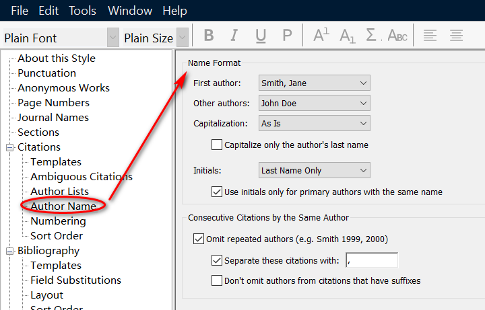Select Author Lists in the tree
This screenshot has height=310, width=485.
click(59, 192)
